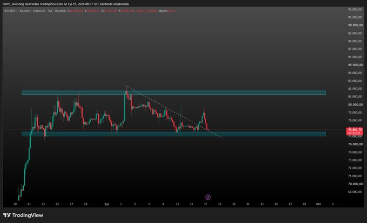Click the 89.000,00 price scale label
This screenshot has height=223, width=367.
355,33
